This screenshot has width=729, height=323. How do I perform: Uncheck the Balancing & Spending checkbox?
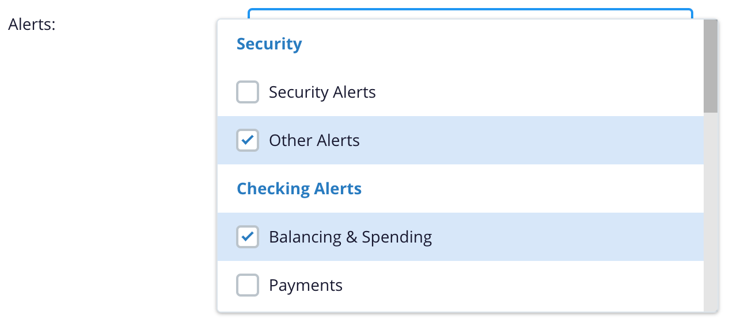(248, 237)
